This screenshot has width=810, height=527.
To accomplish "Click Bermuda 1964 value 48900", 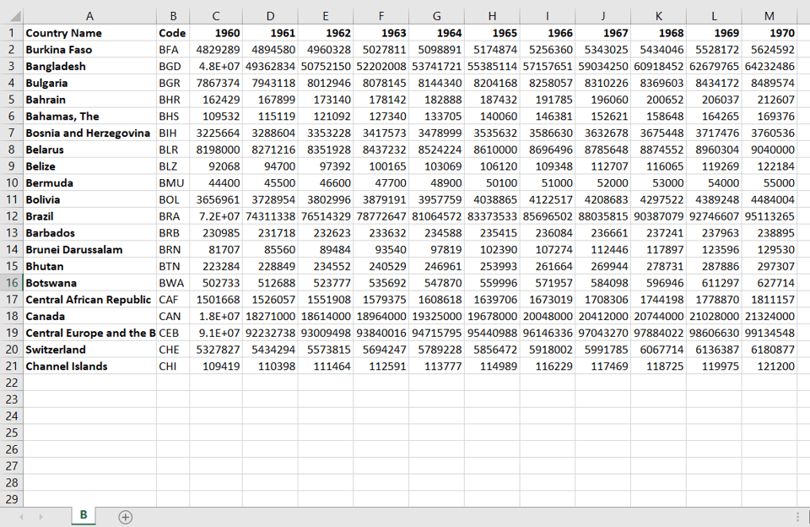I will (x=436, y=183).
